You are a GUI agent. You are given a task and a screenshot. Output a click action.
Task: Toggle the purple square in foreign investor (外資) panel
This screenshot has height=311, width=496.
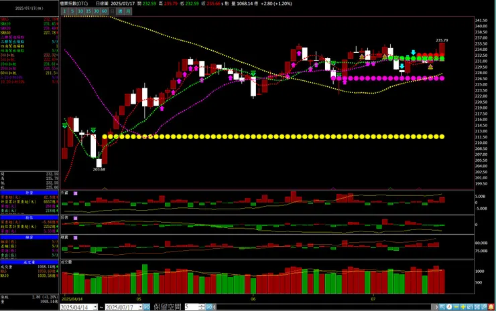pos(75,193)
